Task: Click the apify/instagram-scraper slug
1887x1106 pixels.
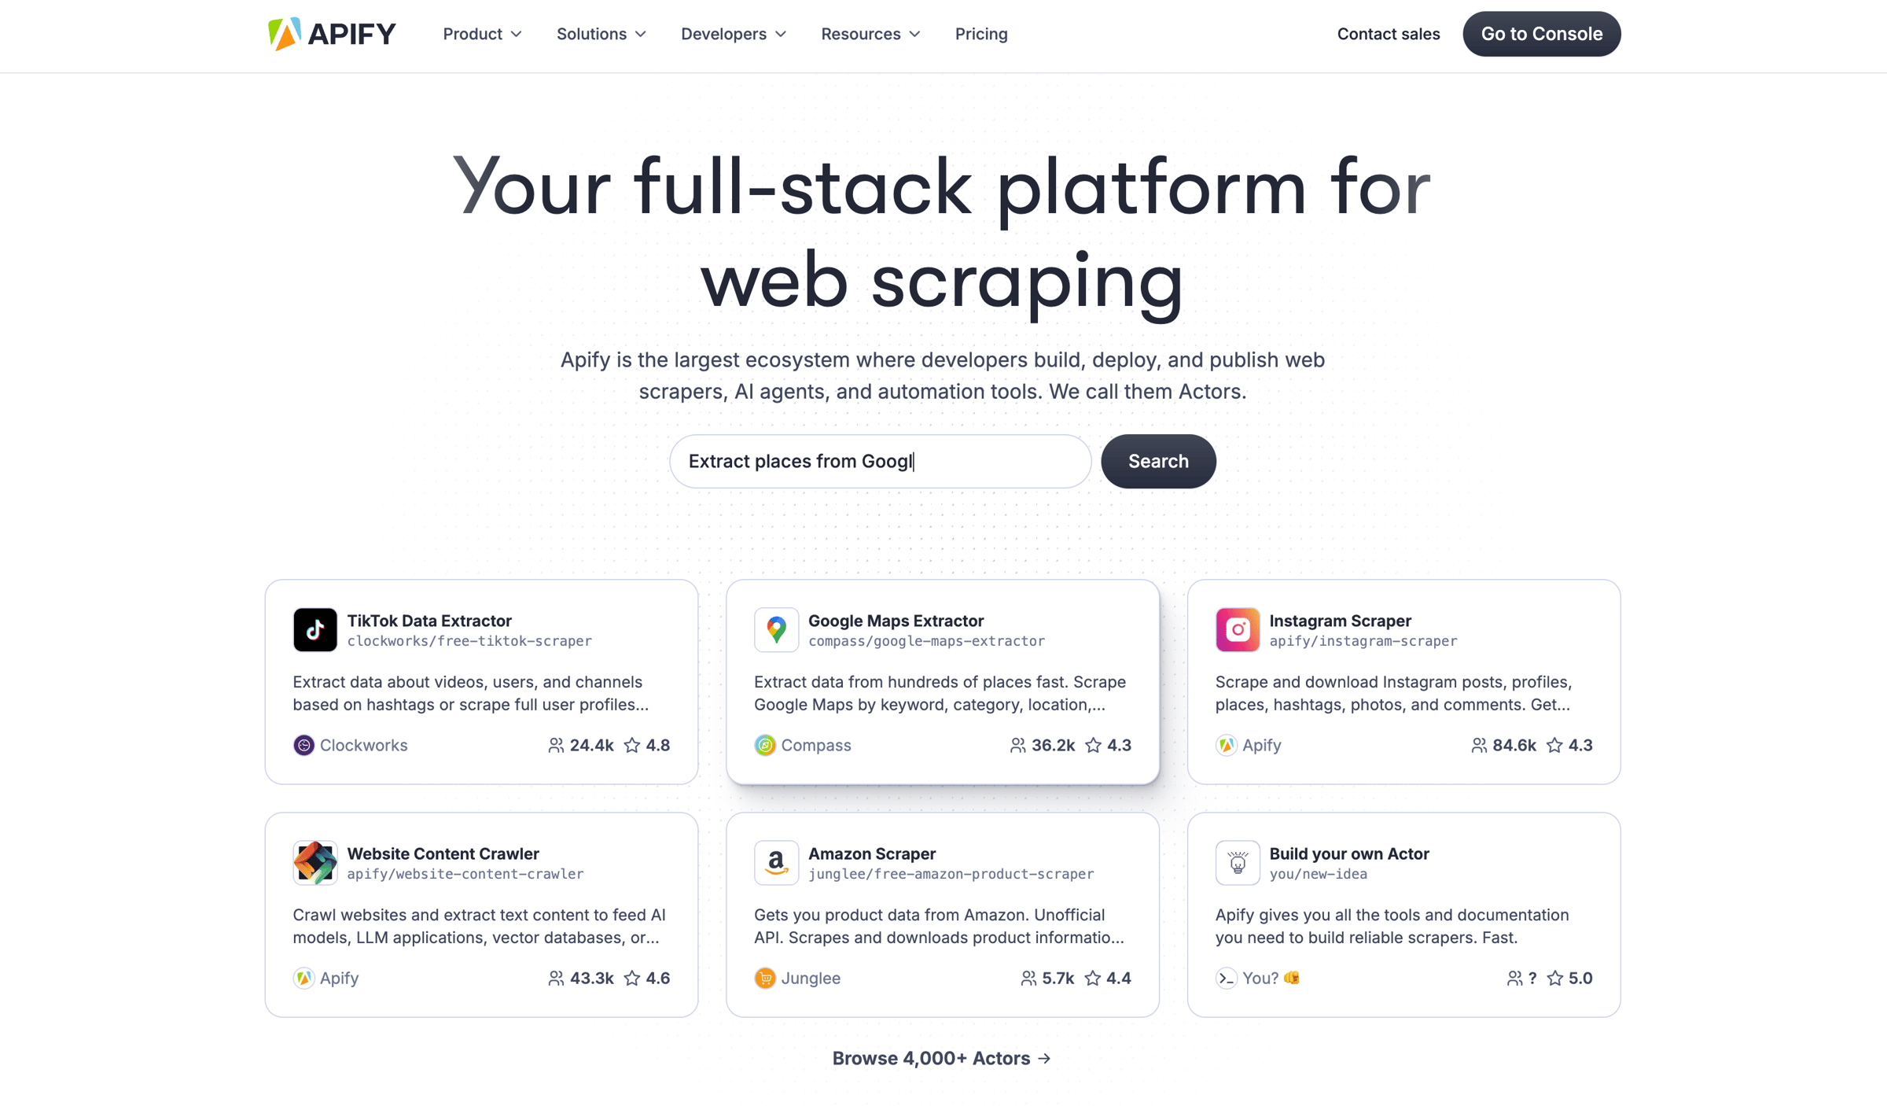Action: point(1363,641)
